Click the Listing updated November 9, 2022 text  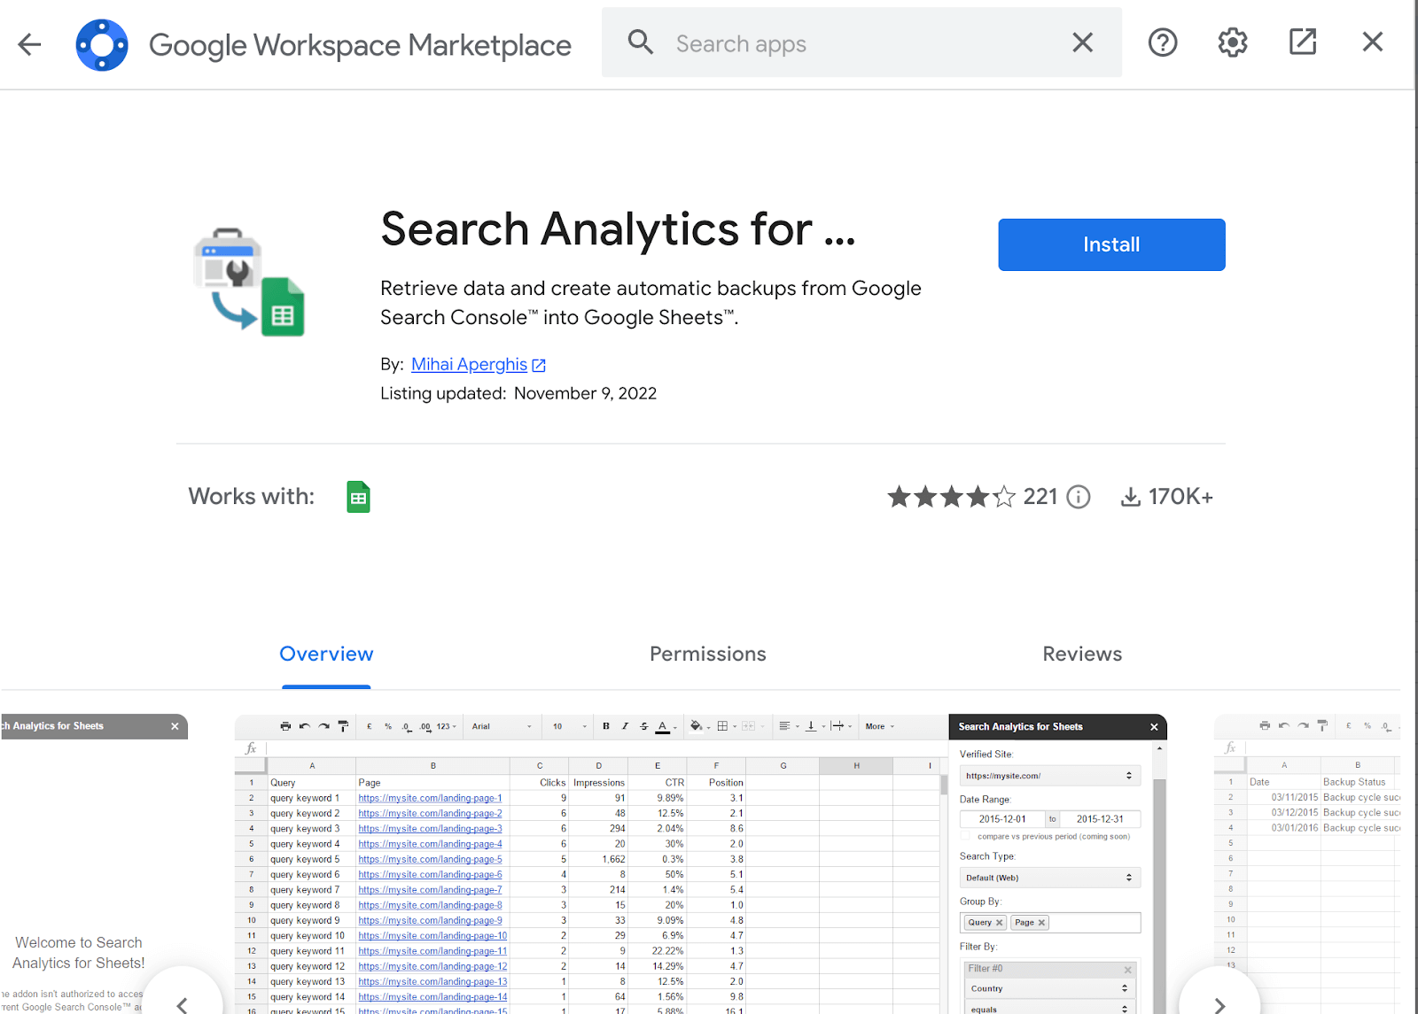[518, 393]
